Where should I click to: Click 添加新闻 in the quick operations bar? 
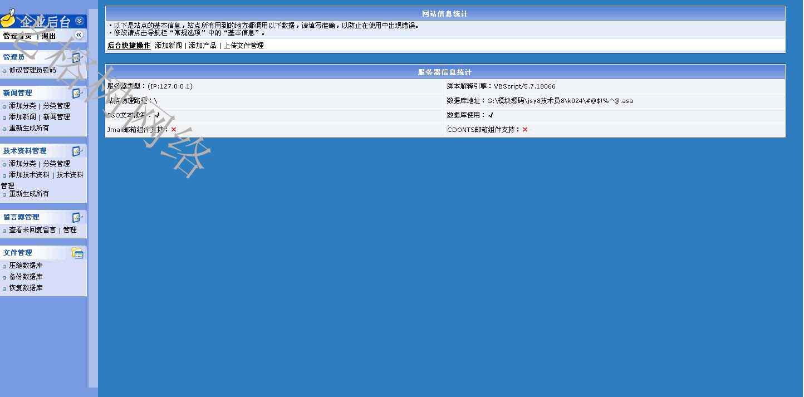[x=168, y=46]
